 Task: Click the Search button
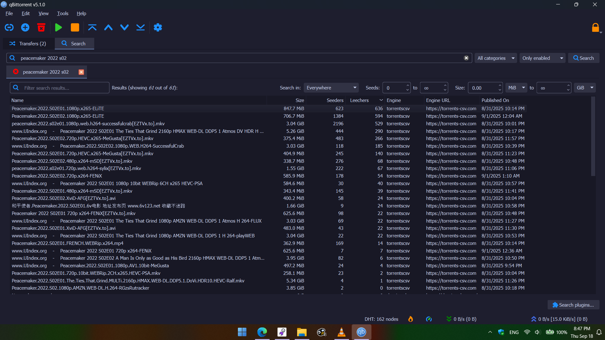(584, 58)
